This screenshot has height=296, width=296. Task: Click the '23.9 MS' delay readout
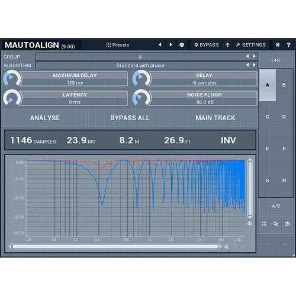[x=81, y=140]
